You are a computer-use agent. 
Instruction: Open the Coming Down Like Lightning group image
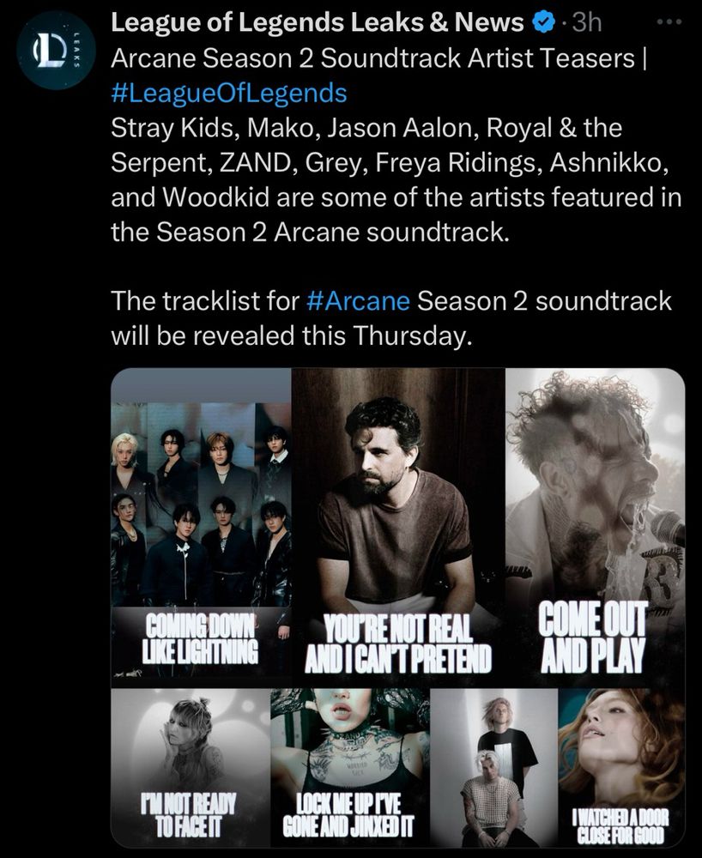[x=201, y=527]
